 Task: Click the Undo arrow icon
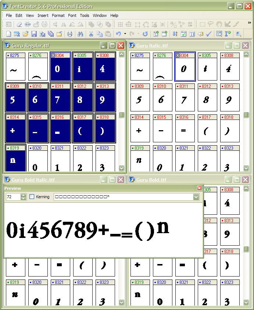(118, 34)
